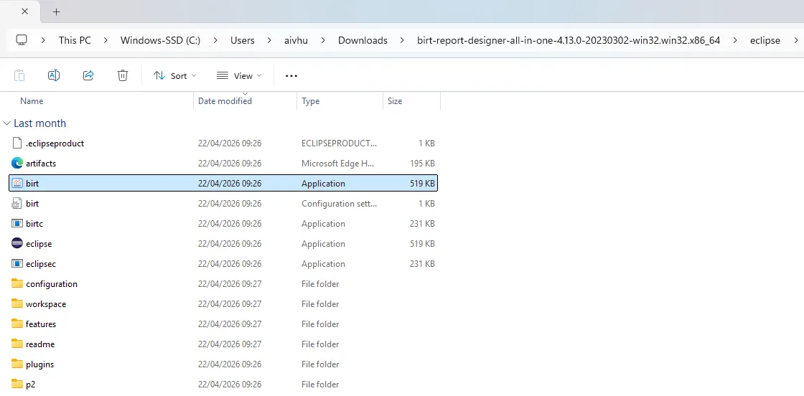Click the eclipsec file name

pyautogui.click(x=41, y=264)
